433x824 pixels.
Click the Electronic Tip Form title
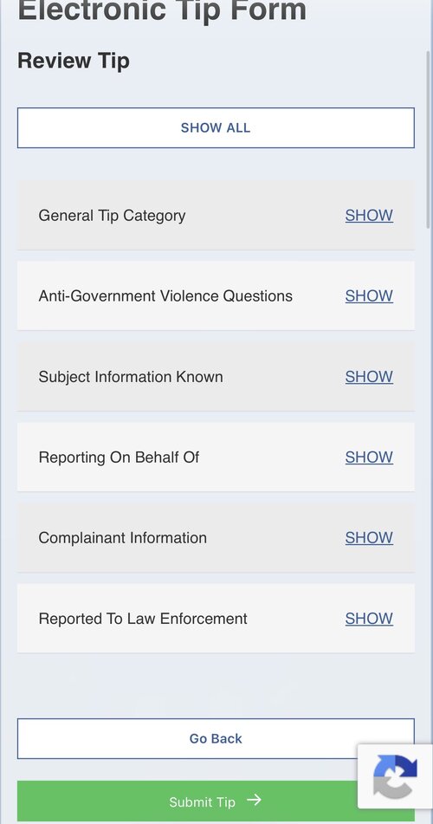click(162, 10)
